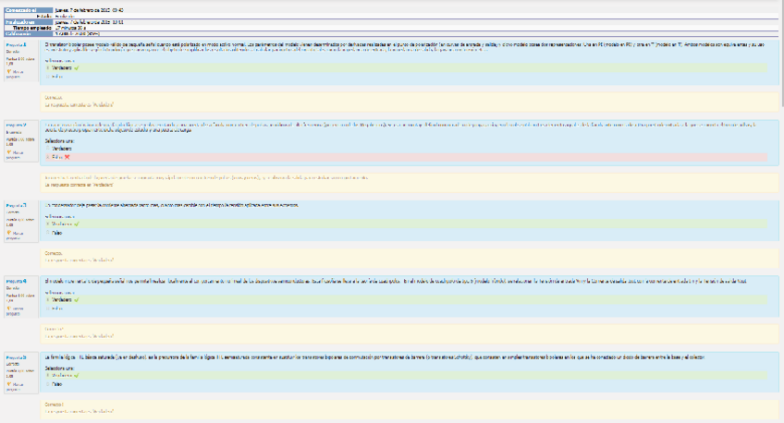The width and height of the screenshot is (784, 423).
Task: Click the green check beside Verdadero in question 4
Action: click(77, 300)
